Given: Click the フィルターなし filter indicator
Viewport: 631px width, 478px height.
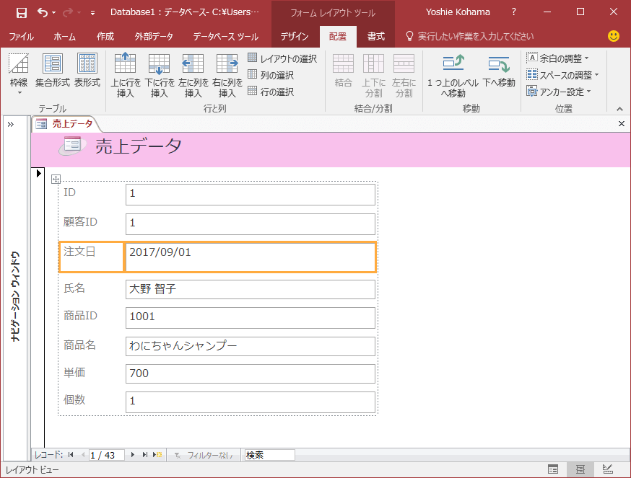Looking at the screenshot, I should pyautogui.click(x=204, y=455).
